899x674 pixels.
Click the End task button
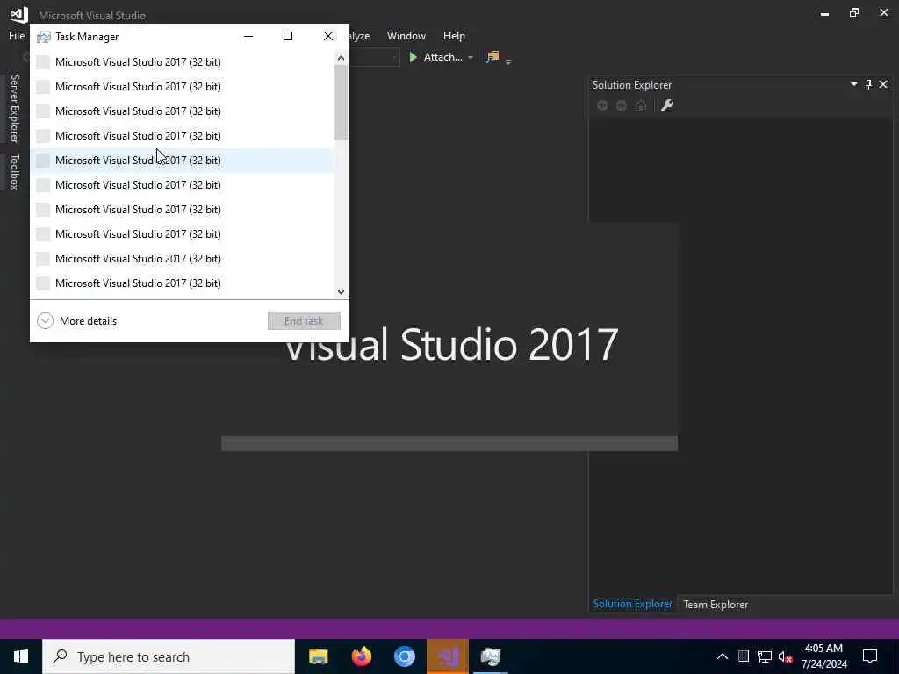(x=304, y=321)
